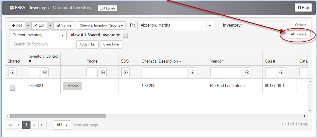Open the Options menu
This screenshot has height=138, width=317.
[302, 25]
